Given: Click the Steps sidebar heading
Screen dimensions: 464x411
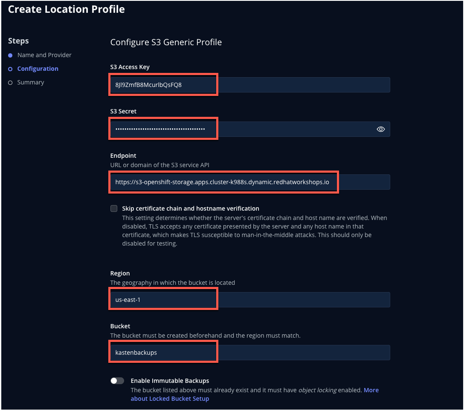Looking at the screenshot, I should (18, 41).
